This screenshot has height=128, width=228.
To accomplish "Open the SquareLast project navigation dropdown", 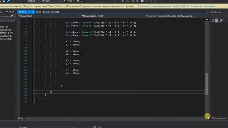I will (49, 16).
